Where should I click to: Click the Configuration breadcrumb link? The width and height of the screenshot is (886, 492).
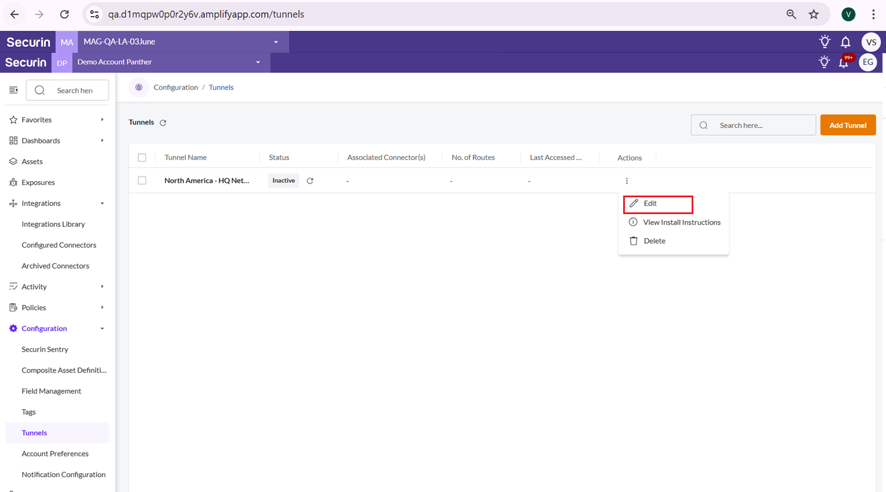[176, 87]
